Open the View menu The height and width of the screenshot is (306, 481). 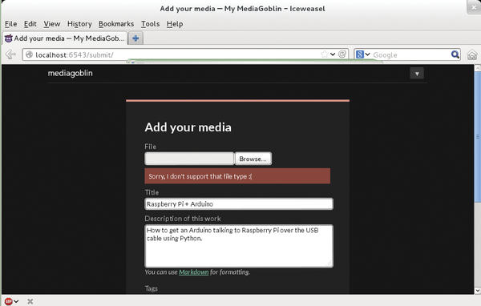click(52, 24)
